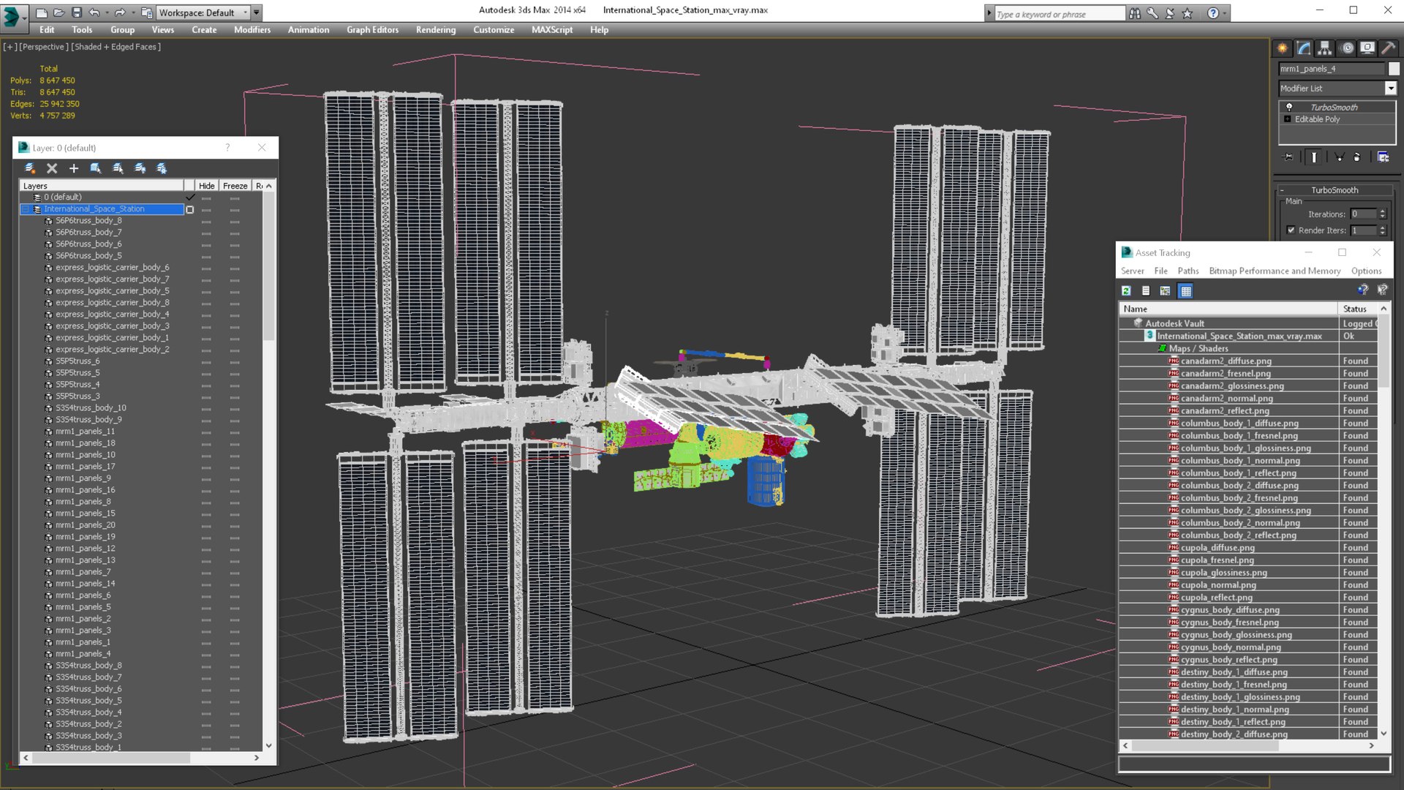Toggle Hide for S6P6truss_body_8 layer row
This screenshot has width=1404, height=790.
tap(206, 221)
